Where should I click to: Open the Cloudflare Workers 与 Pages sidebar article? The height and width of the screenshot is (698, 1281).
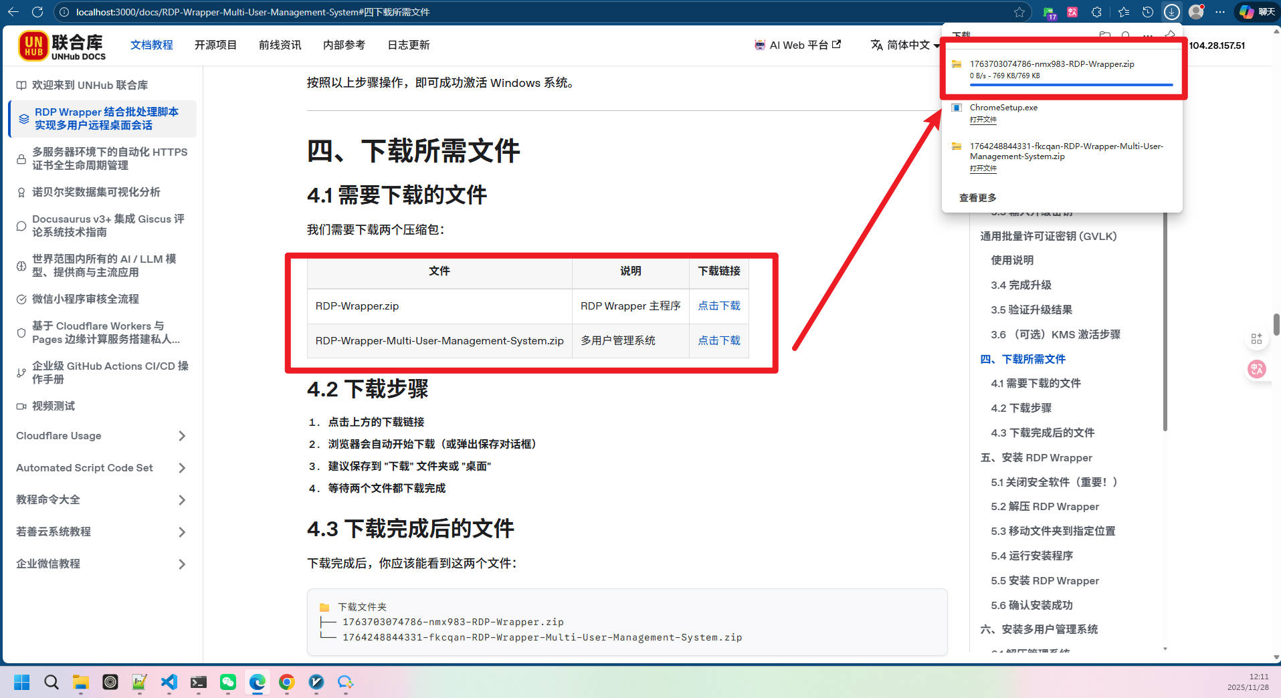point(102,332)
